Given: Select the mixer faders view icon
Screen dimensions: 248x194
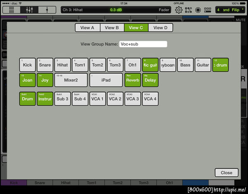Looking at the screenshot, I should pos(29,10).
